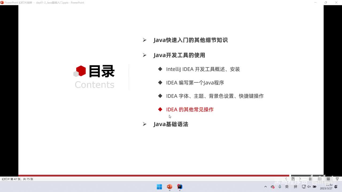Click the PowerPoint logo in the title bar
Image resolution: width=342 pixels, height=192 pixels.
tap(2, 2)
